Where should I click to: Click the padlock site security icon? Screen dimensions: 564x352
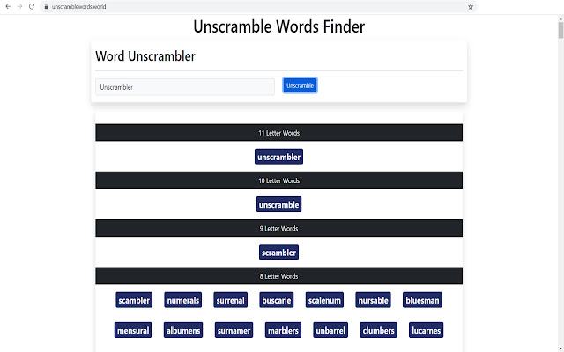click(46, 7)
